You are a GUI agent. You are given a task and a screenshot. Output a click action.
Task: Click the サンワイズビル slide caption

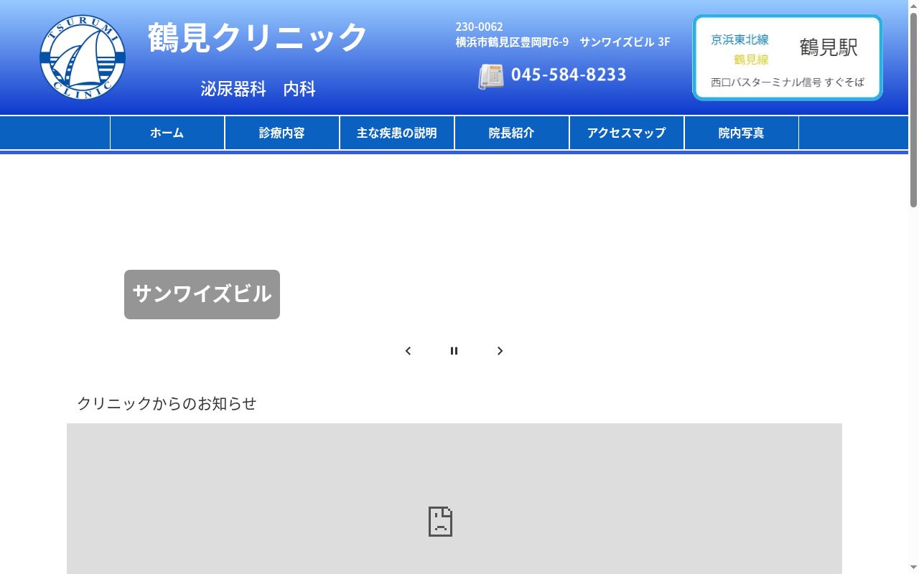click(202, 294)
